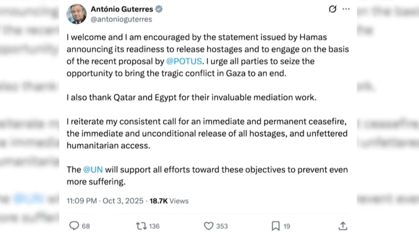Like the post using the heart icon

click(209, 226)
